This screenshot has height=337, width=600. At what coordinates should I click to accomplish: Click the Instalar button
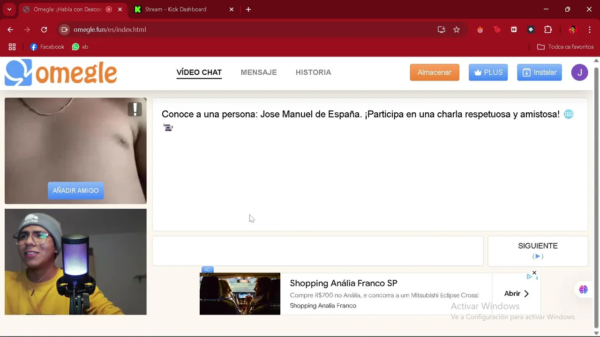click(x=540, y=73)
